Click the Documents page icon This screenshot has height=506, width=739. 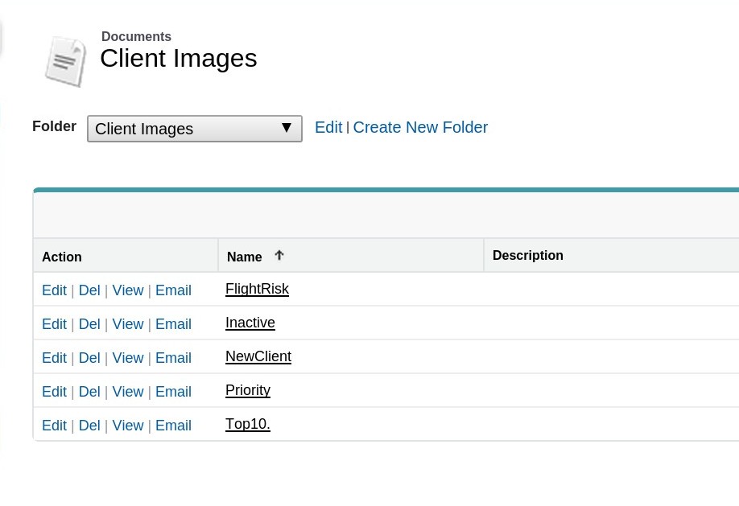click(65, 62)
